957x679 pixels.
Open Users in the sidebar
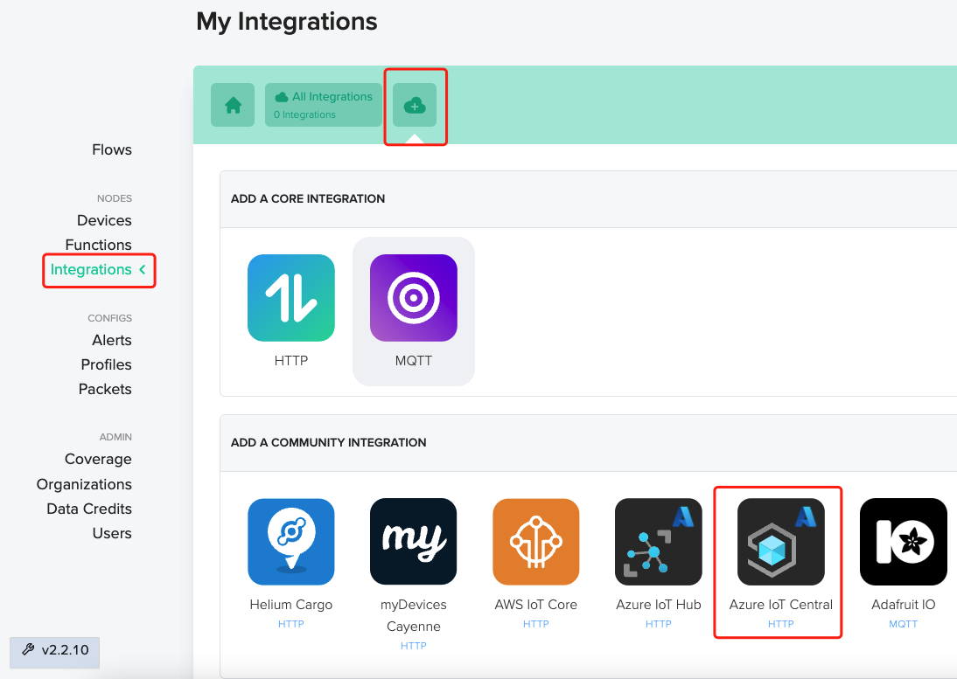(x=112, y=533)
